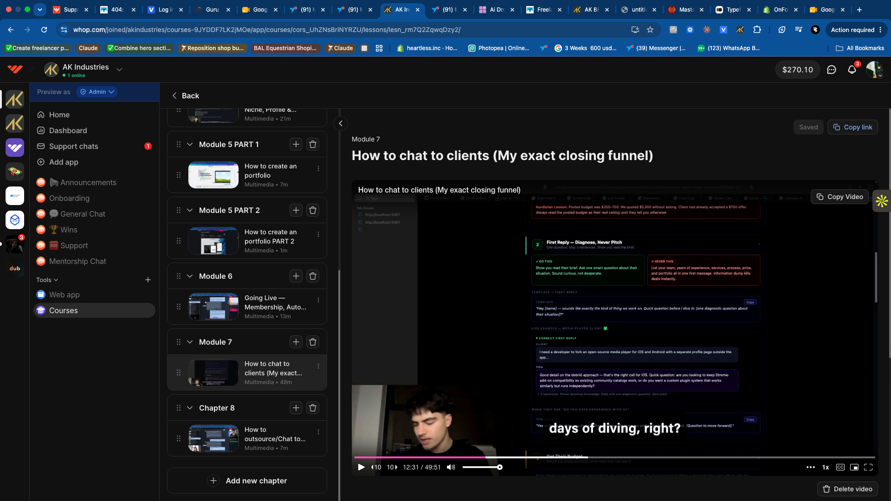Screen dimensions: 891x501
Task: Open Whop home logo
Action: click(x=15, y=70)
